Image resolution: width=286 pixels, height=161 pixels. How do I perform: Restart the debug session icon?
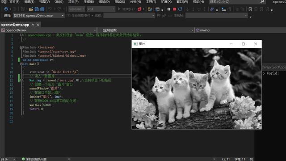pos(180,9)
